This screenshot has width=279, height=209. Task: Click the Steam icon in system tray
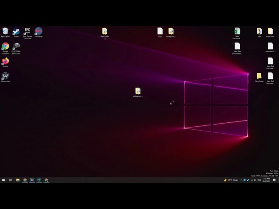(x=248, y=180)
